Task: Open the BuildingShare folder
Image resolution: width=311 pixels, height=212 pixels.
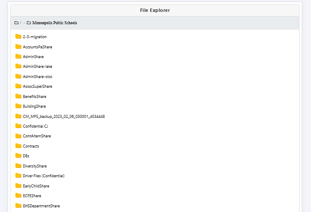Action: 34,106
